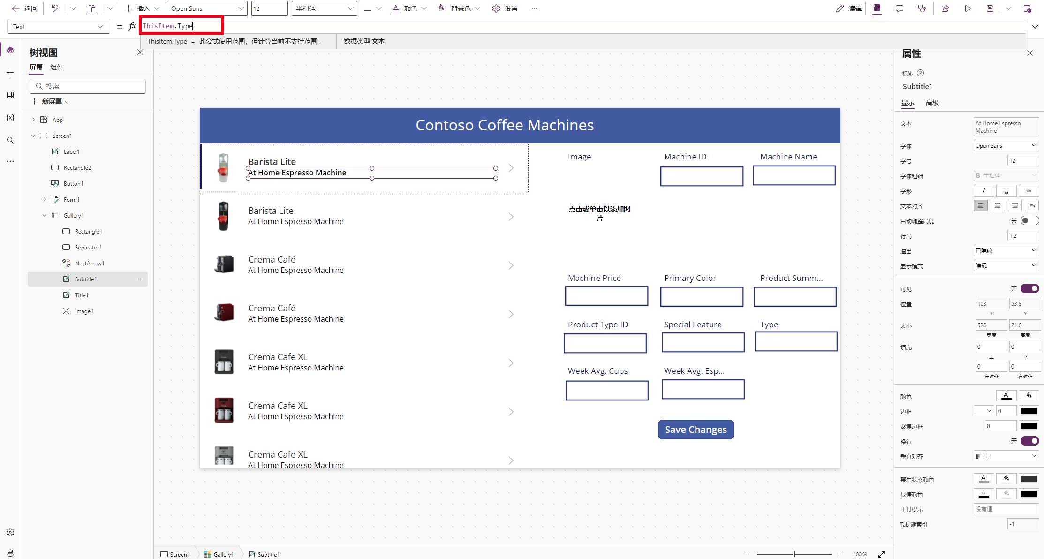Click the back arrow labeled 返回
1044x559 pixels.
click(24, 8)
